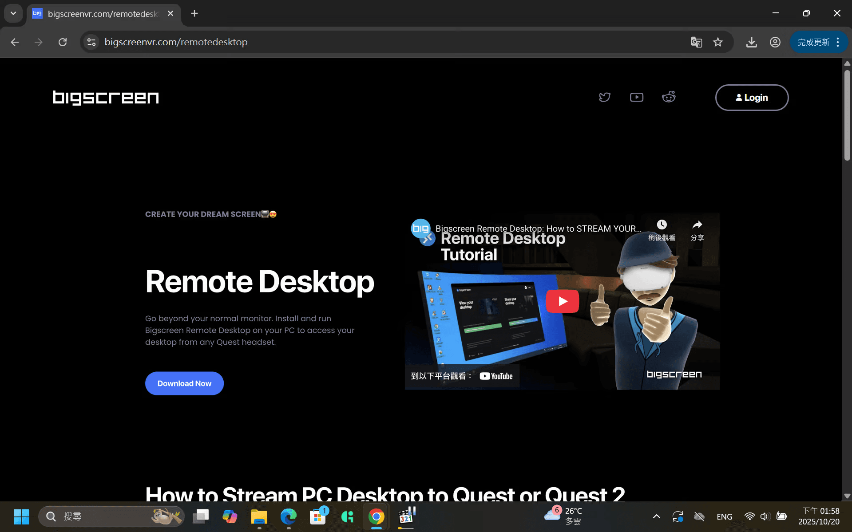Click the sync status tray icon
This screenshot has height=532, width=852.
678,516
